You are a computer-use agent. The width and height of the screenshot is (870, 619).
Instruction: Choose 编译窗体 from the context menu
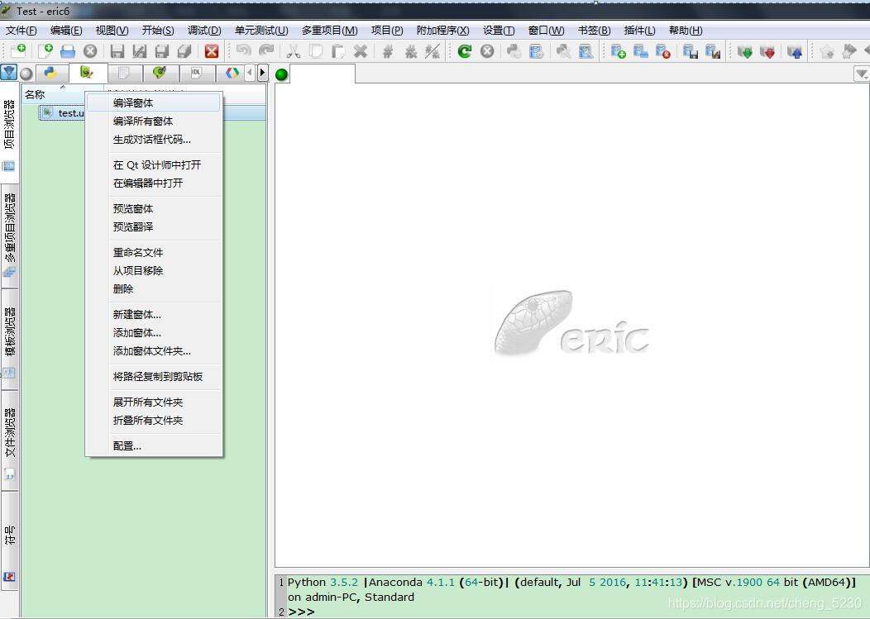pos(154,102)
